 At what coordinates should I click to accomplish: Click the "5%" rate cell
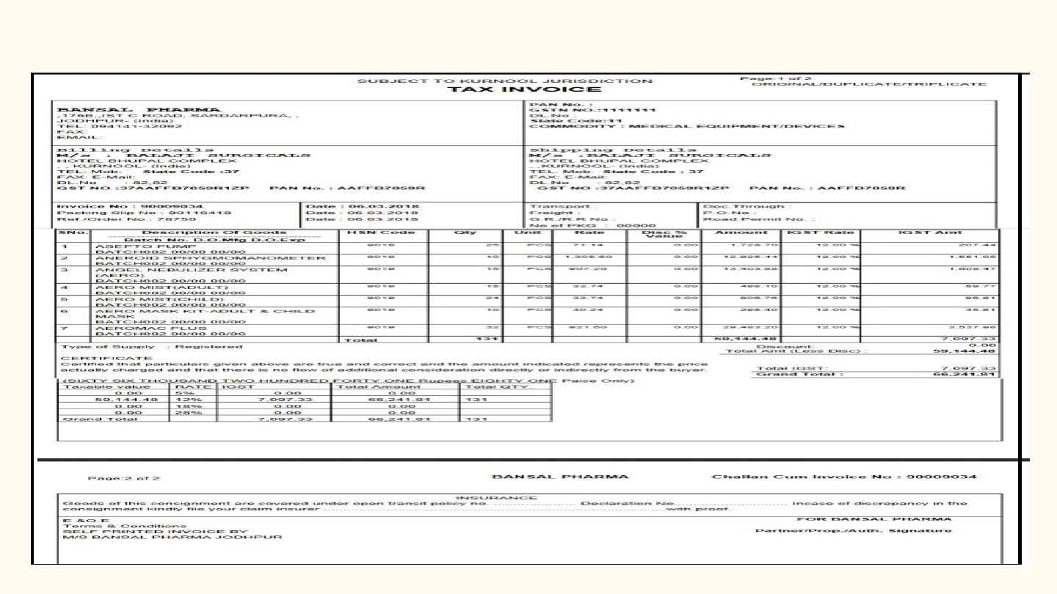click(184, 392)
